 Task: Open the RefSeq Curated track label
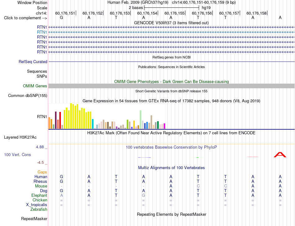[x=33, y=62]
